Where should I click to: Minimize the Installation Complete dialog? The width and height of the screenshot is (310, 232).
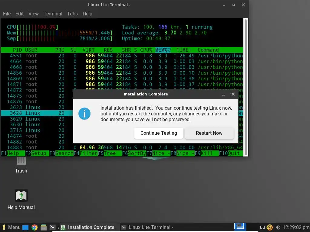pyautogui.click(x=223, y=94)
